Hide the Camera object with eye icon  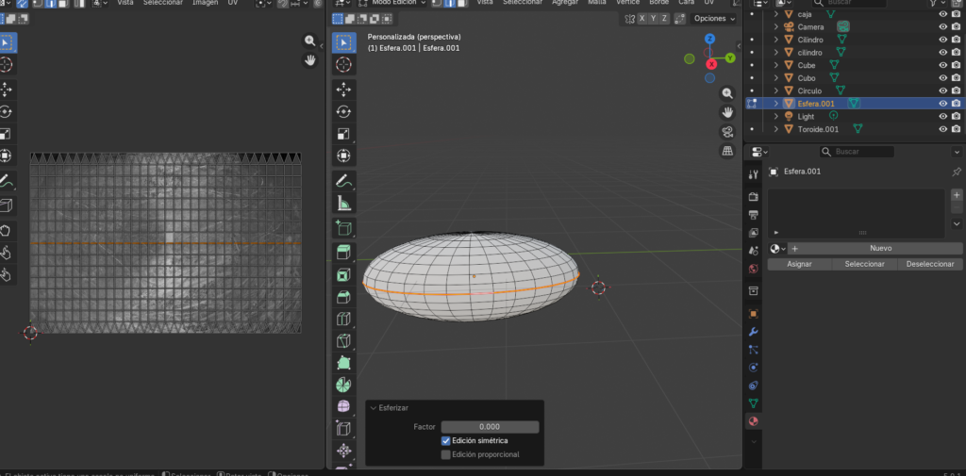pos(942,27)
